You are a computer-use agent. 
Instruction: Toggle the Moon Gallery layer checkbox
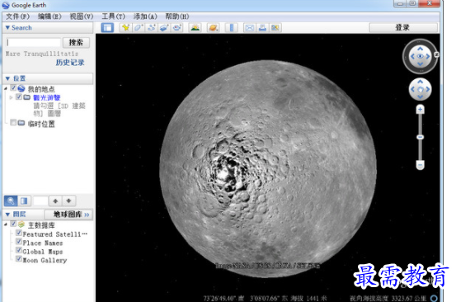point(19,258)
